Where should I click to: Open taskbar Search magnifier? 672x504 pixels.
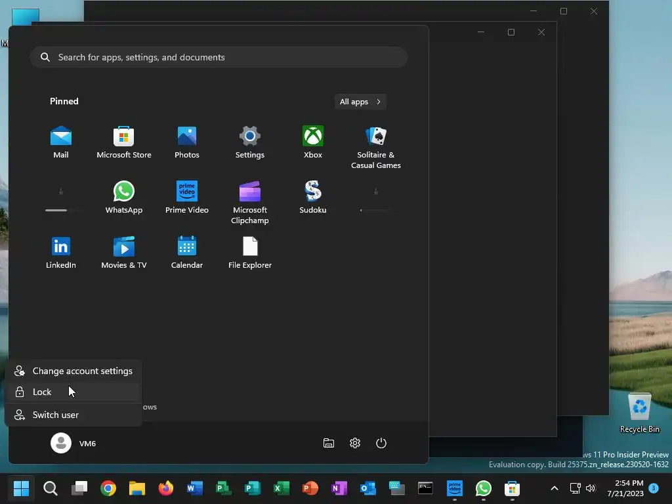(x=50, y=488)
